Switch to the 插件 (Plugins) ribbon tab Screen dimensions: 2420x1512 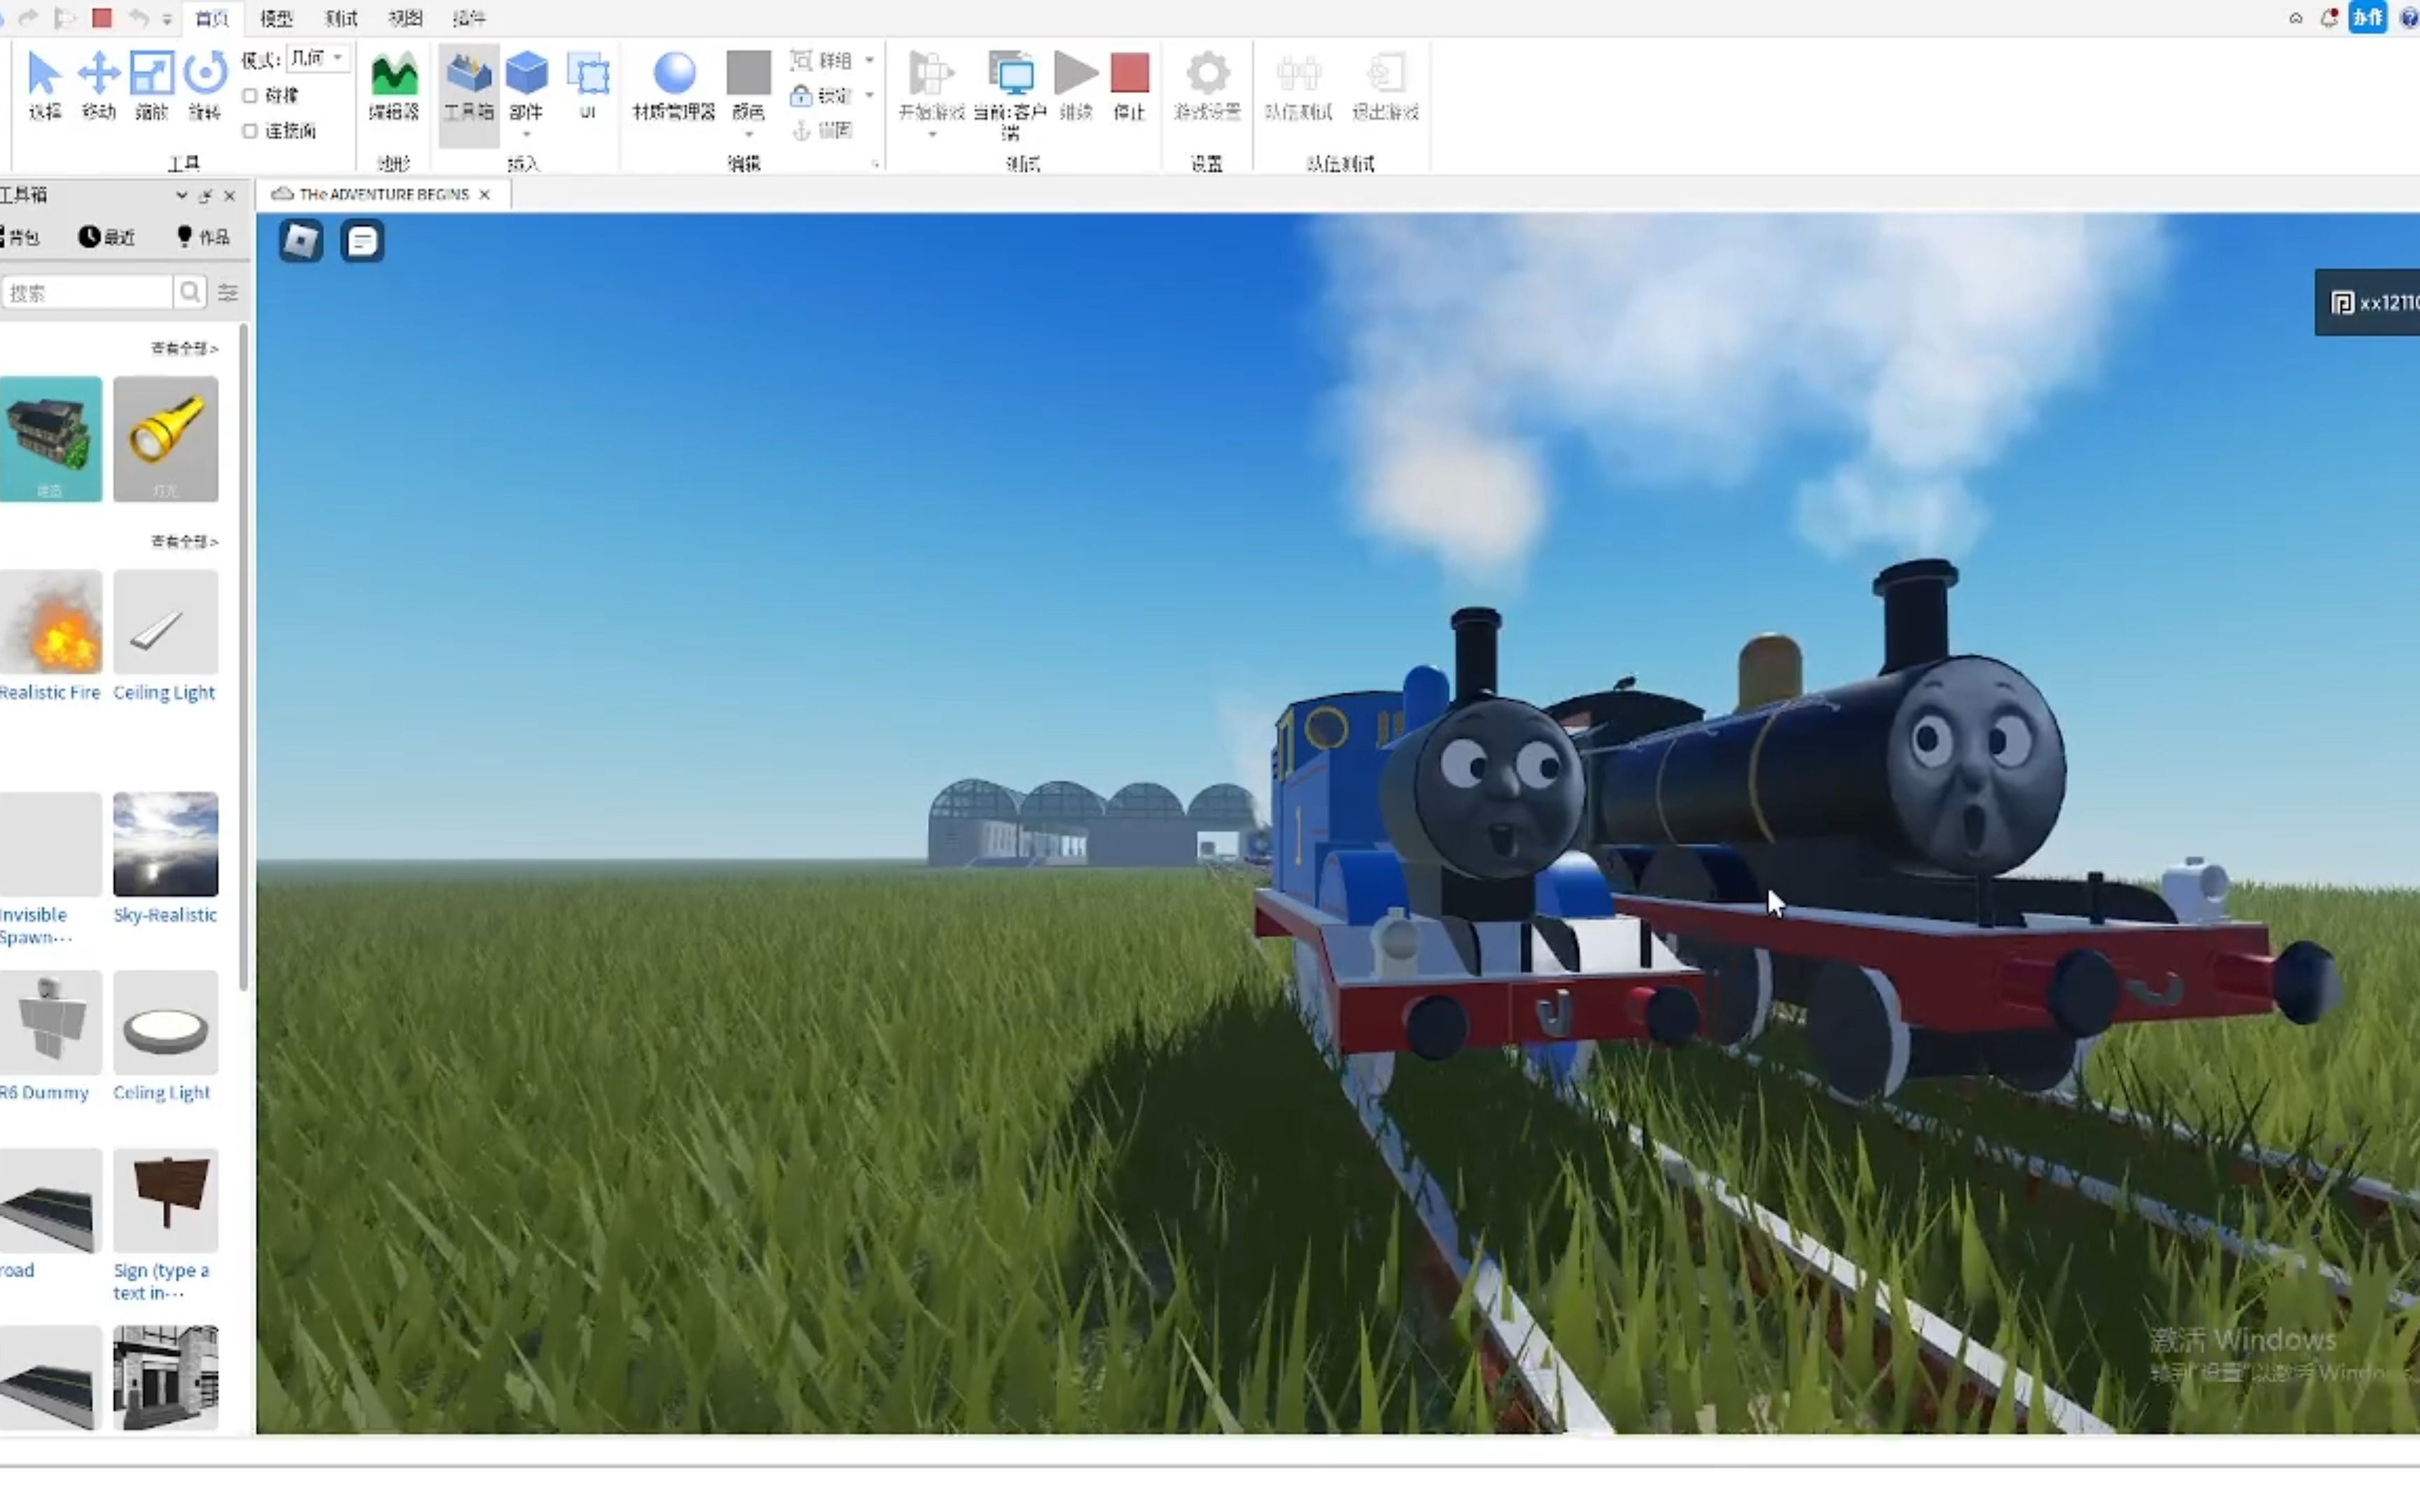[469, 18]
